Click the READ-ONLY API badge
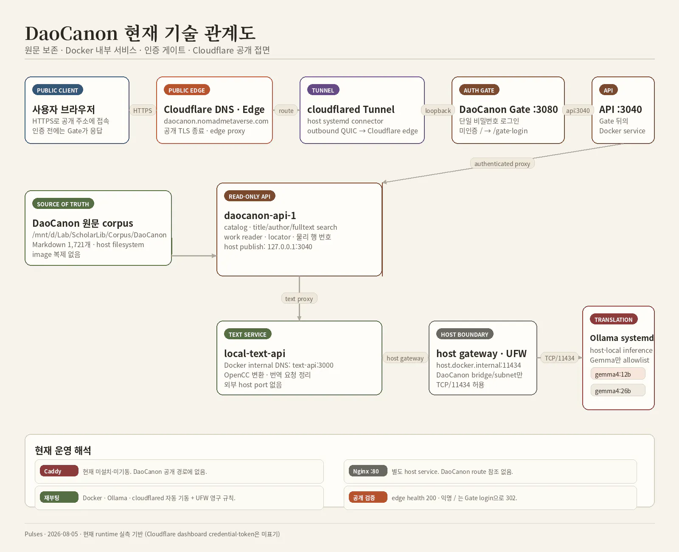The height and width of the screenshot is (552, 679). [250, 196]
